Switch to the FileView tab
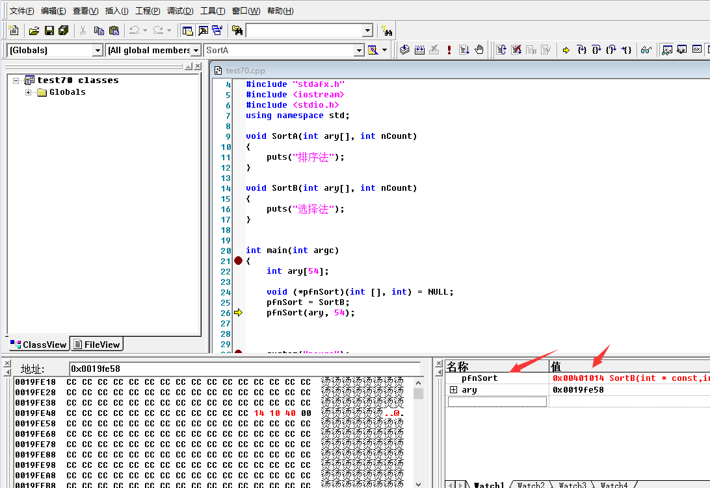Image resolution: width=710 pixels, height=488 pixels. tap(96, 344)
